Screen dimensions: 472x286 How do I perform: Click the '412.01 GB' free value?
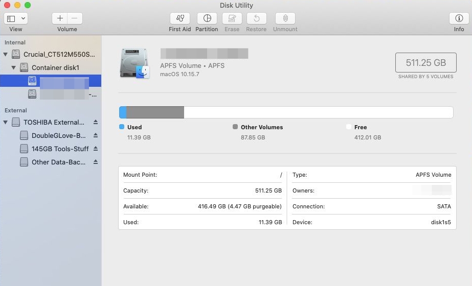coord(368,137)
